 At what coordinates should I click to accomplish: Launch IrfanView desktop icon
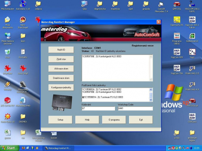[x=7, y=70]
